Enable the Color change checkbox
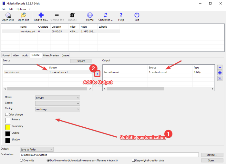This screenshot has width=226, height=164. [7, 114]
